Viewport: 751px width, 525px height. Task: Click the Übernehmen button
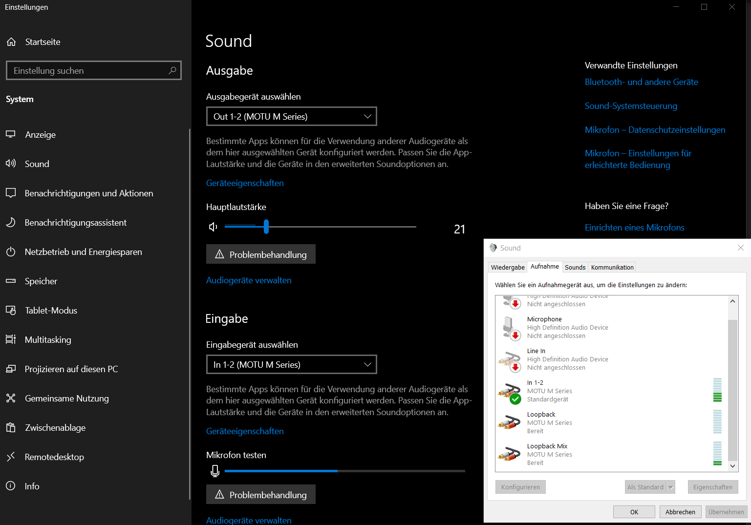tap(726, 512)
